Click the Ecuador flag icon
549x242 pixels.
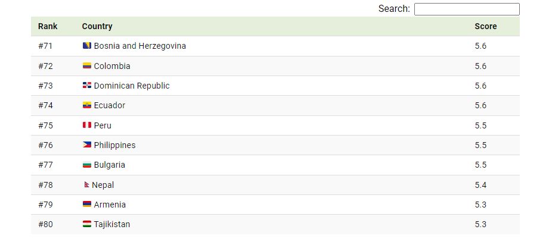[x=87, y=105]
